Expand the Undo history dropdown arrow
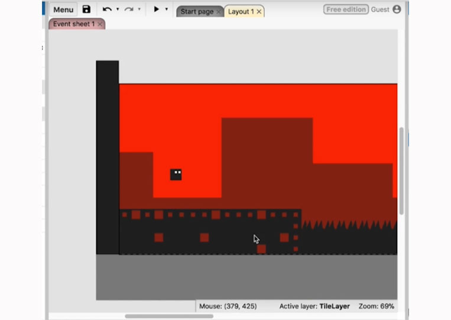The width and height of the screenshot is (451, 320). pyautogui.click(x=118, y=9)
